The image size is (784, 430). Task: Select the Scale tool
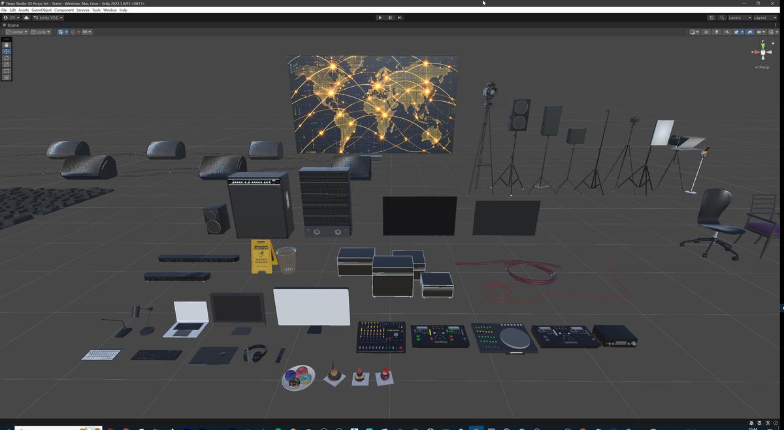tap(7, 65)
